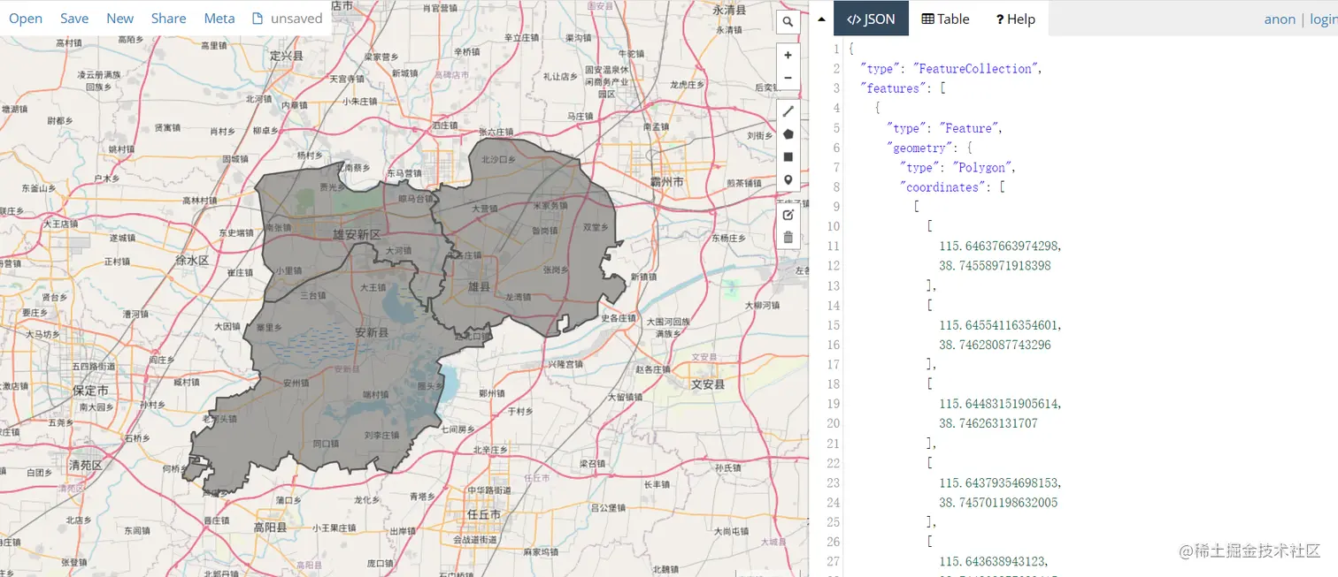This screenshot has height=577, width=1338.
Task: Select the draw polygon tool
Action: pos(788,133)
